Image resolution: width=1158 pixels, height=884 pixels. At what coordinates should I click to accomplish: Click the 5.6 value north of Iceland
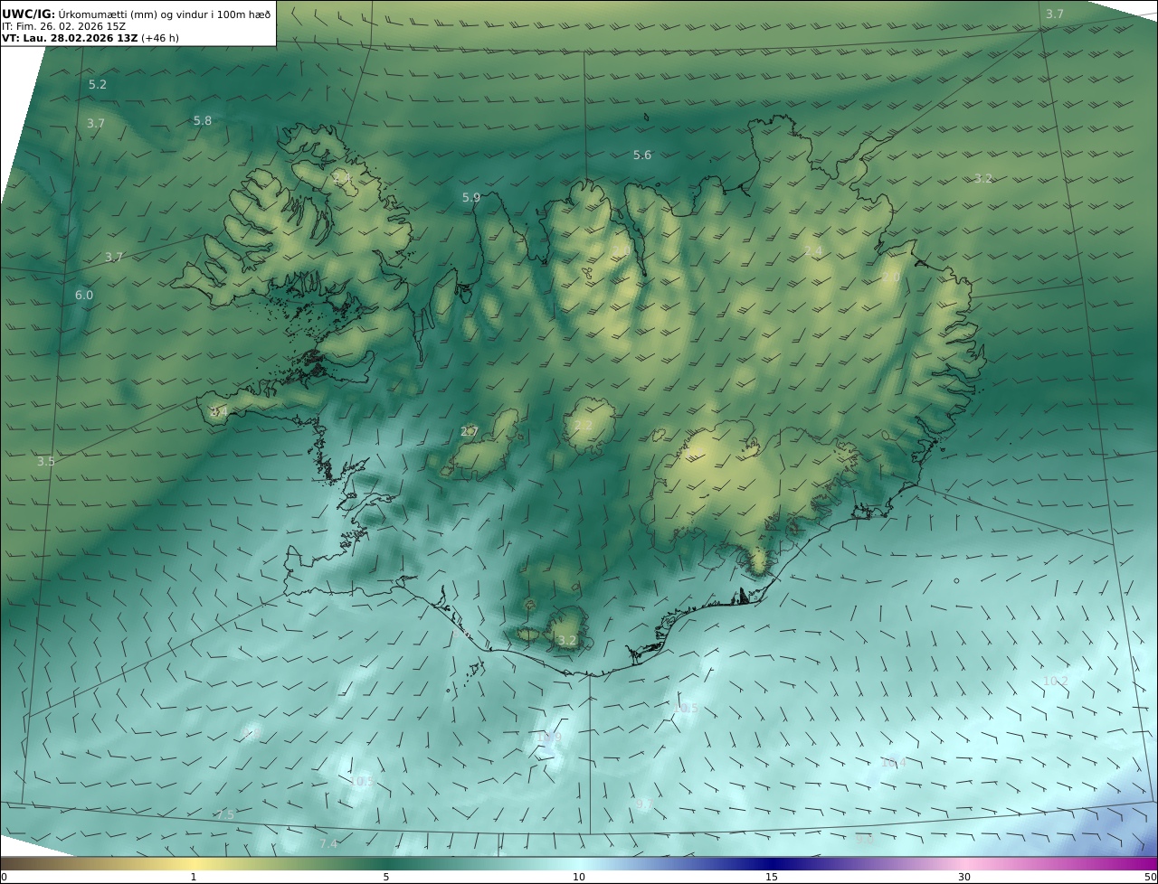coord(642,155)
